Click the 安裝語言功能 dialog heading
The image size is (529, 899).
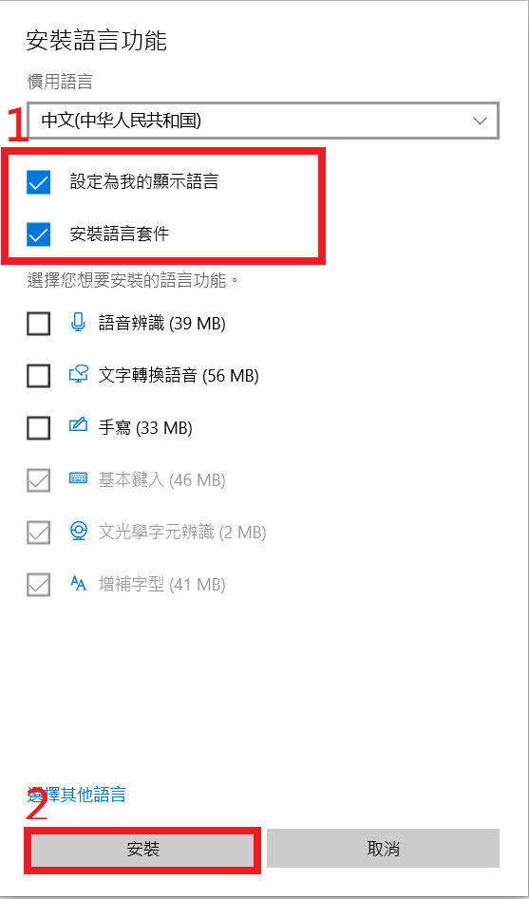click(x=97, y=41)
